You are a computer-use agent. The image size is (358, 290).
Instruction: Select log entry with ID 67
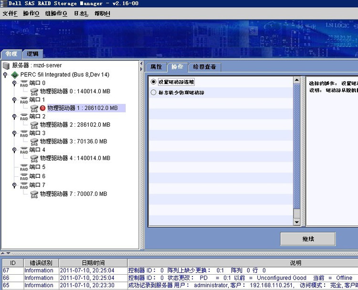pyautogui.click(x=180, y=270)
